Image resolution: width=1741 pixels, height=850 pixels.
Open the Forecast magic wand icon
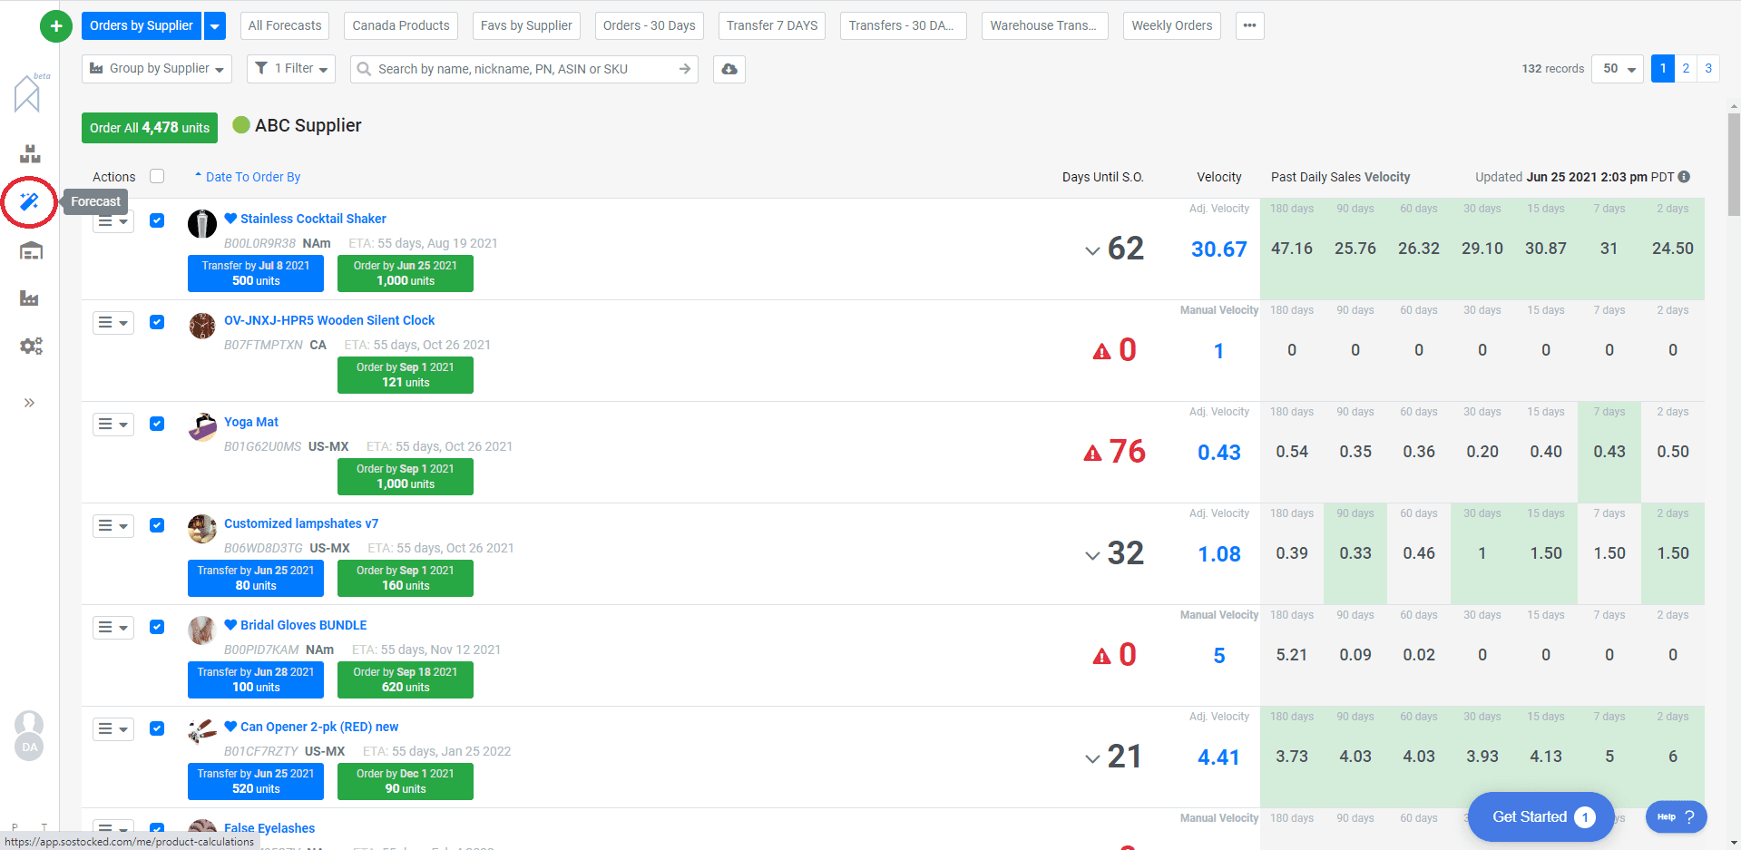pyautogui.click(x=29, y=201)
